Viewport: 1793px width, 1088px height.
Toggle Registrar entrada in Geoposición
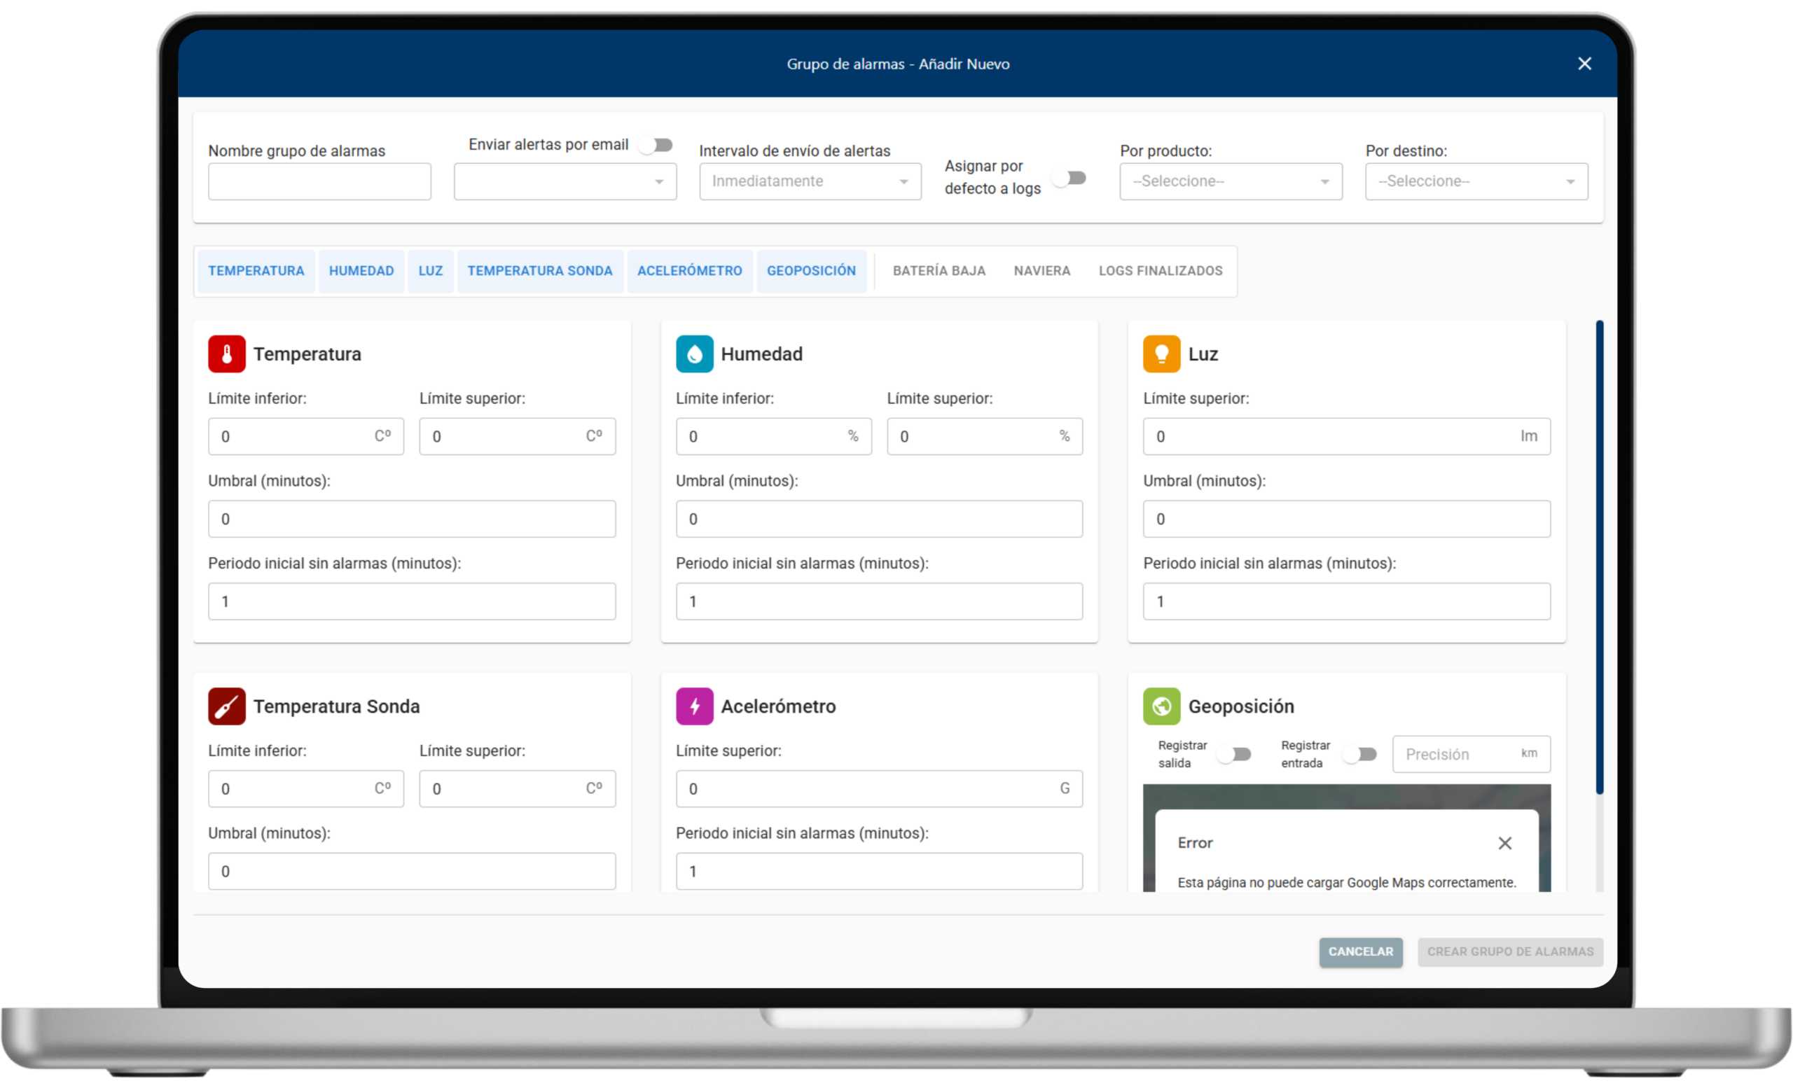1360,754
